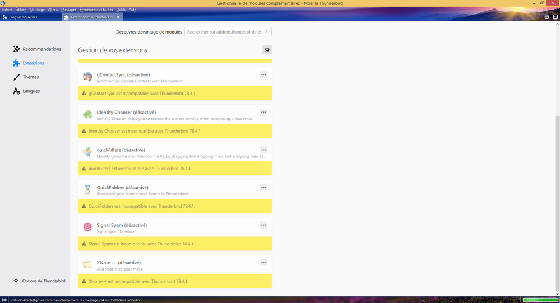Click the quickFilters (désactivé) title

pos(121,150)
